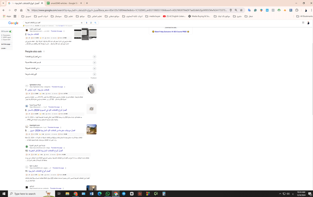313x197 pixels.
Task: Open the lightstation.shop result thumbnail image
Action: (91, 89)
